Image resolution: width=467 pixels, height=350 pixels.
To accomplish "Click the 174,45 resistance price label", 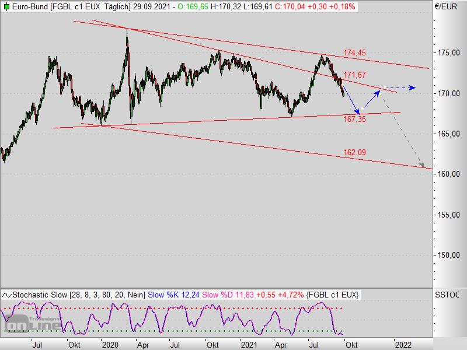I will [354, 53].
